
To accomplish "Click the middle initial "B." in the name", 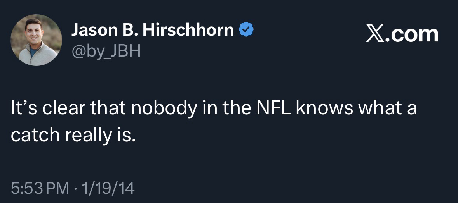I will point(131,30).
